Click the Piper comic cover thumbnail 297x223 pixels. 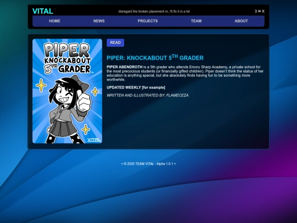pyautogui.click(x=67, y=91)
